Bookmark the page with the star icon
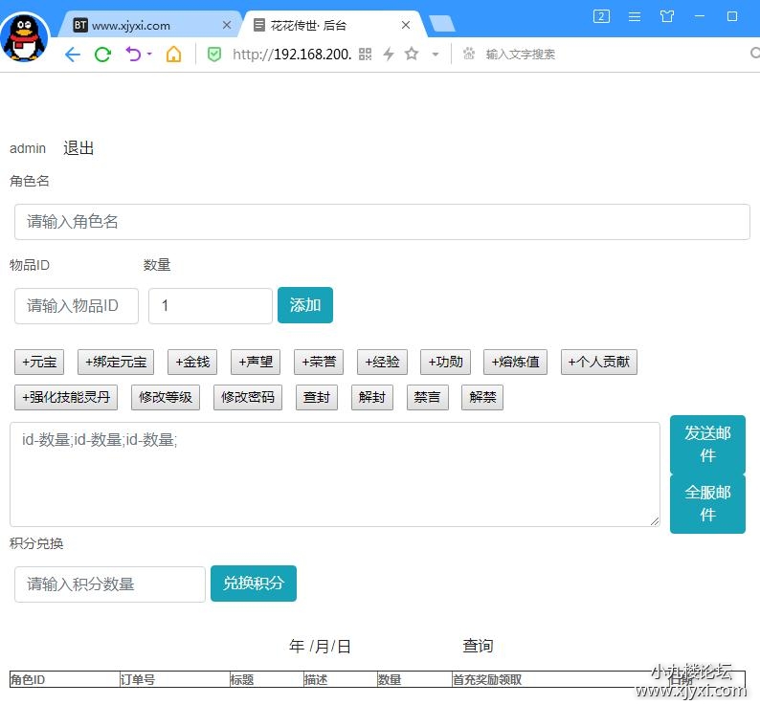 [412, 55]
